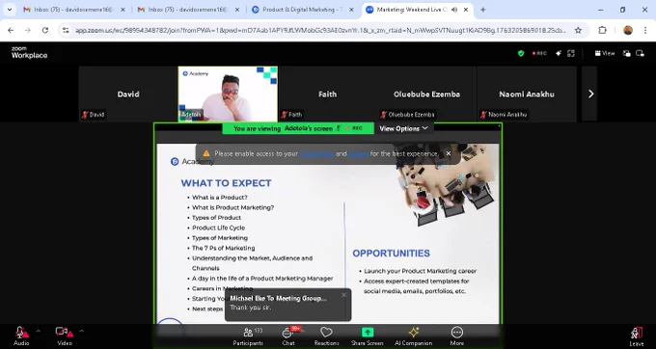Close Michael Ike's chat notification
The image size is (656, 349).
(343, 295)
